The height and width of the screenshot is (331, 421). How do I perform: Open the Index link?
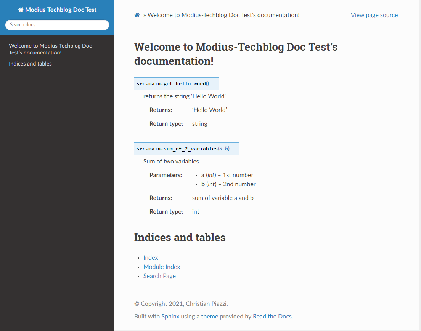pos(151,257)
